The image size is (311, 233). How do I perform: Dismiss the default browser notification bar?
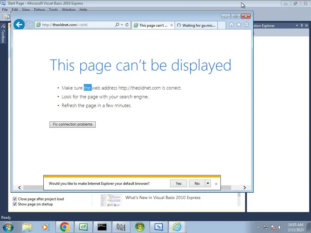click(216, 184)
